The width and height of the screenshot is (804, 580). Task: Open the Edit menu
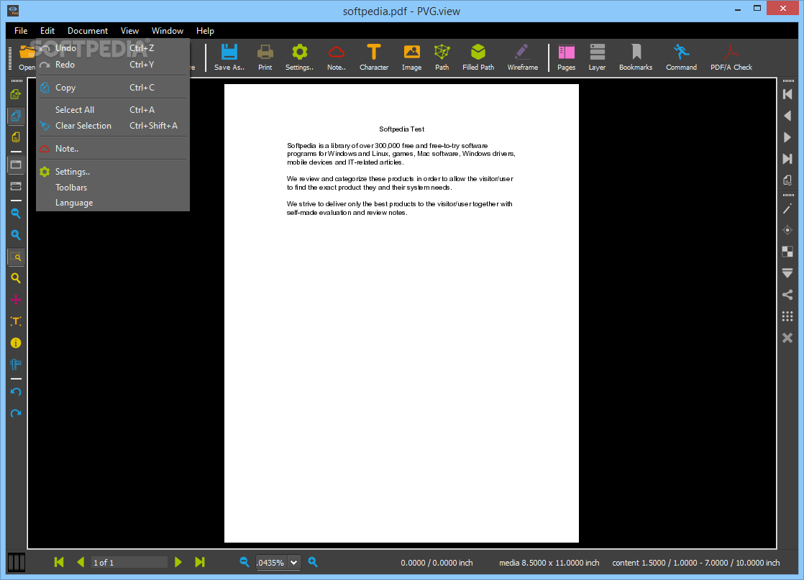pos(47,31)
